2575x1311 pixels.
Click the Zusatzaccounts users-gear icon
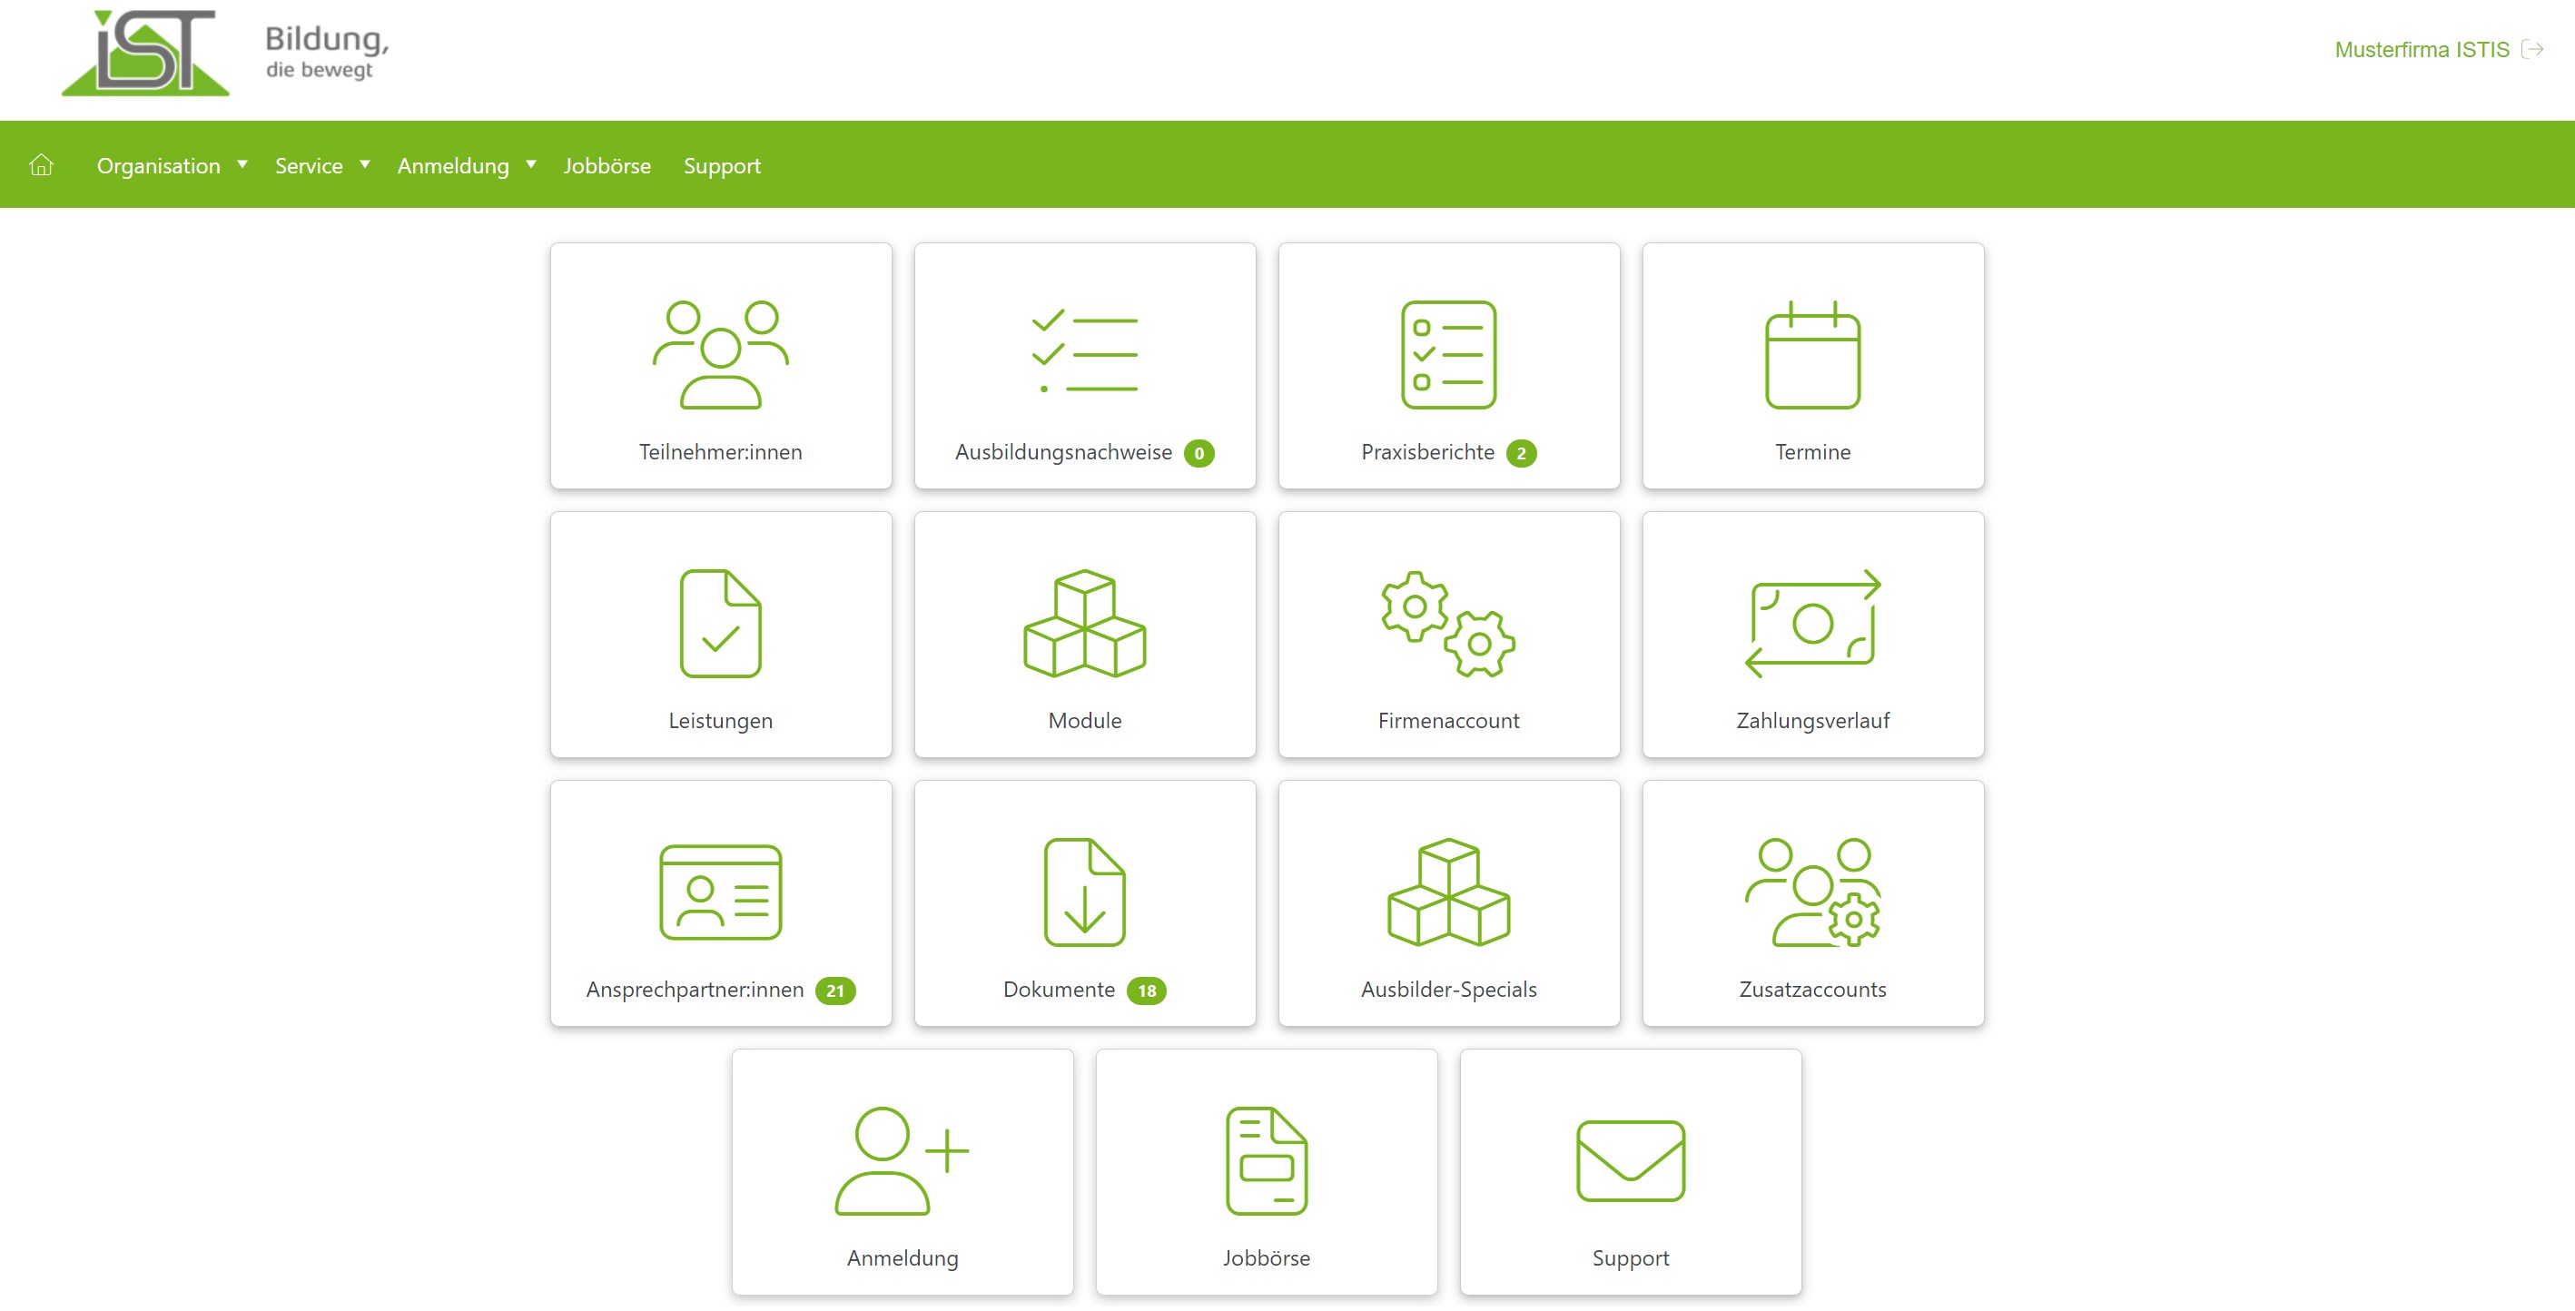[1811, 892]
